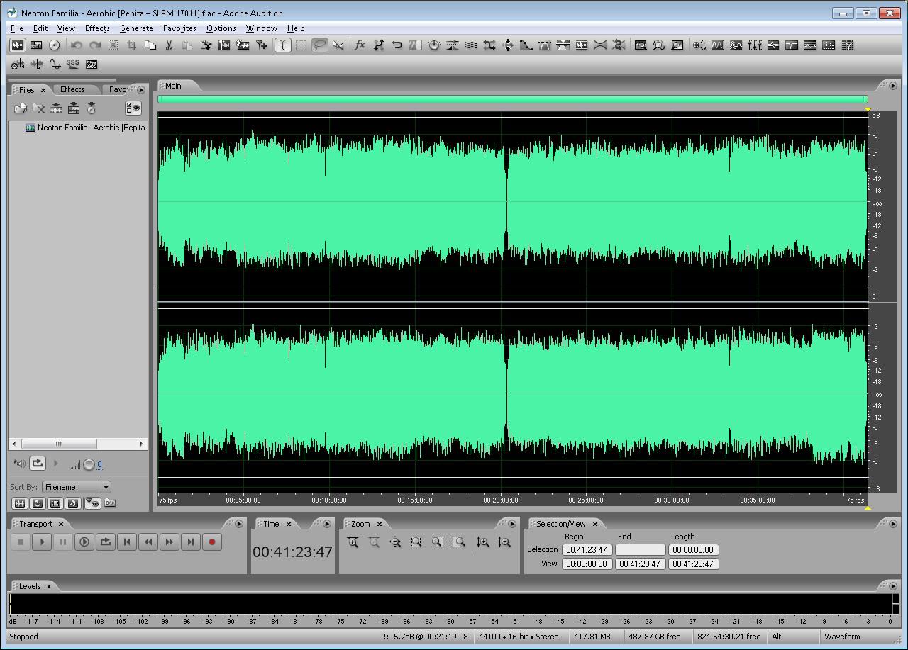908x650 pixels.
Task: Click the Selection End time field
Action: tap(640, 550)
